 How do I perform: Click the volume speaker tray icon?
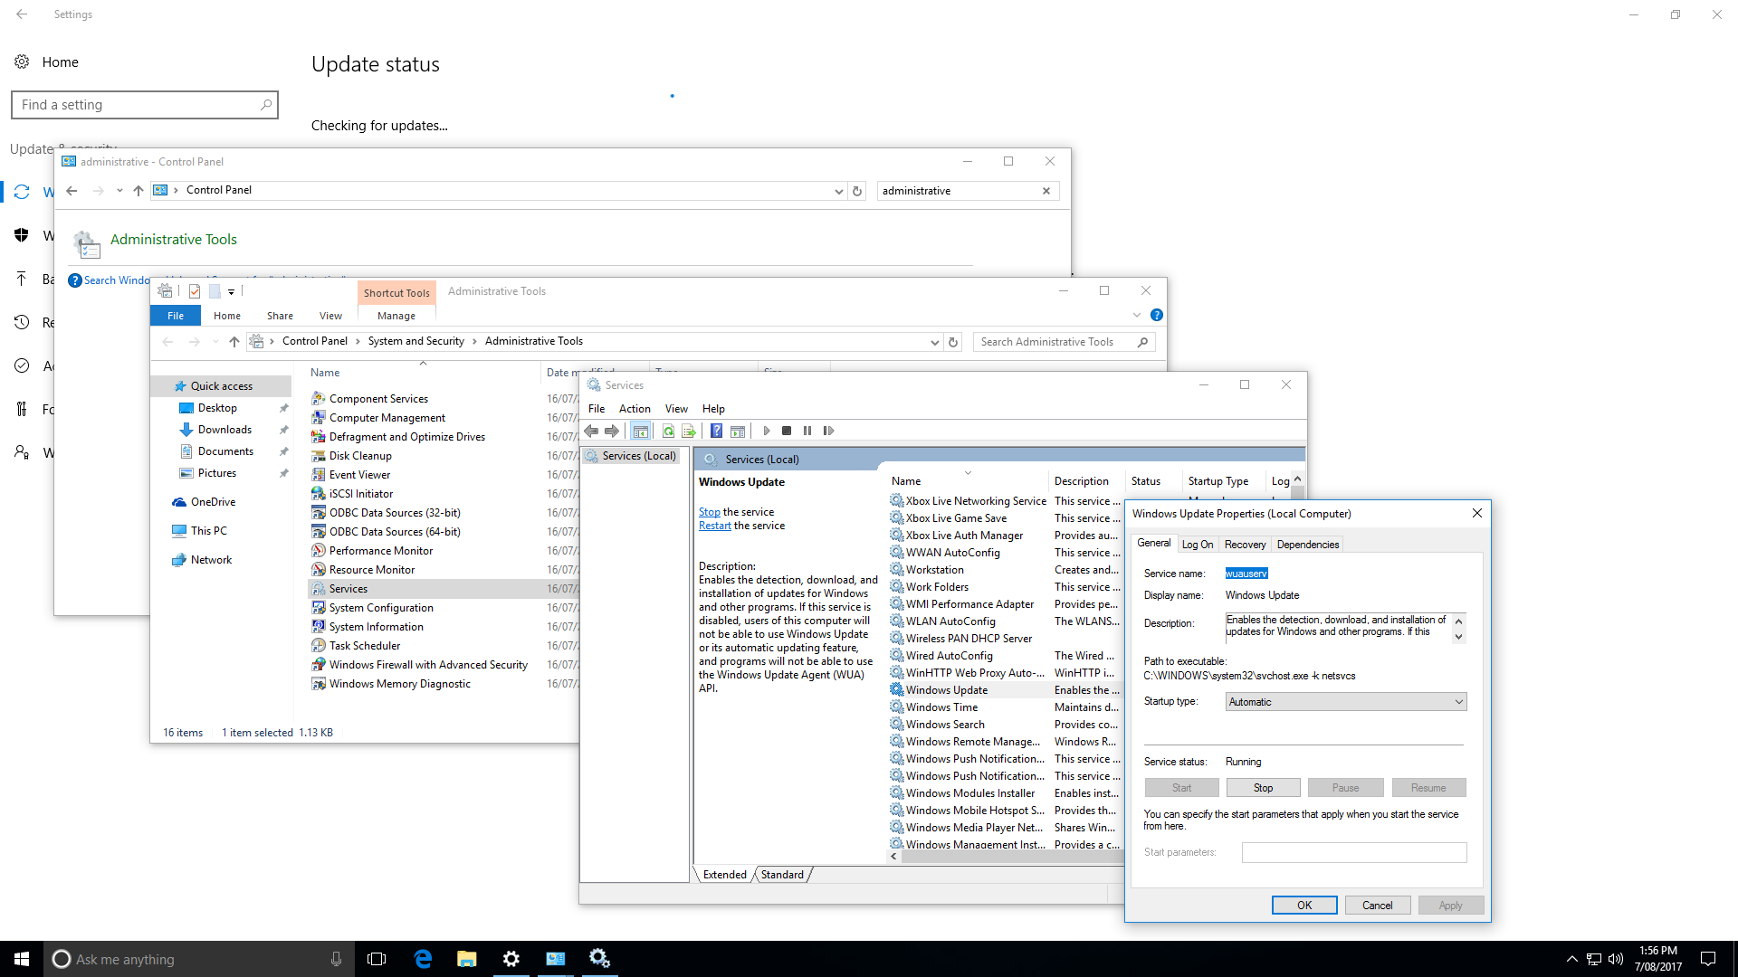point(1616,959)
